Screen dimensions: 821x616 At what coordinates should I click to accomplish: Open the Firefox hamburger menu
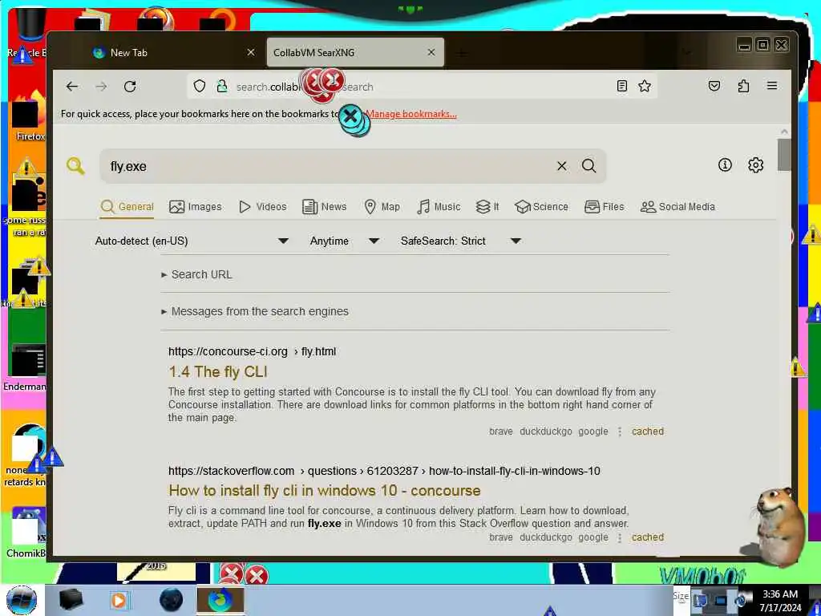772,86
